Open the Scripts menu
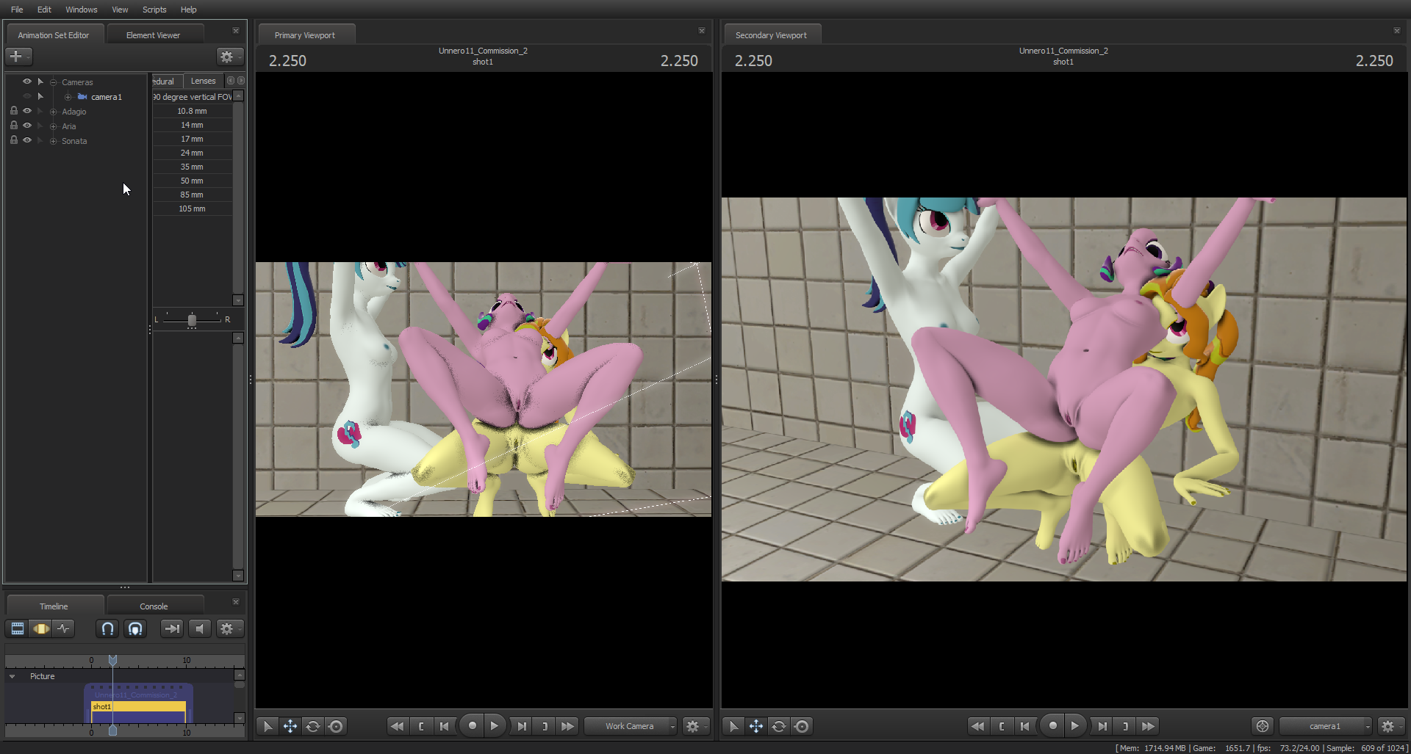 [154, 10]
